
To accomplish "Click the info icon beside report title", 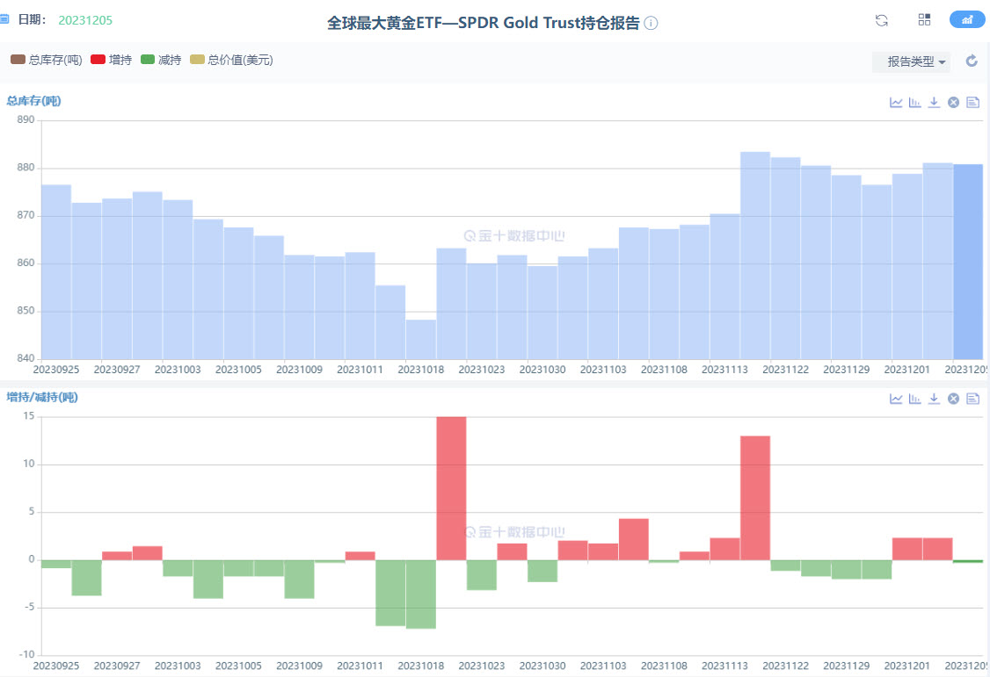I will (651, 23).
